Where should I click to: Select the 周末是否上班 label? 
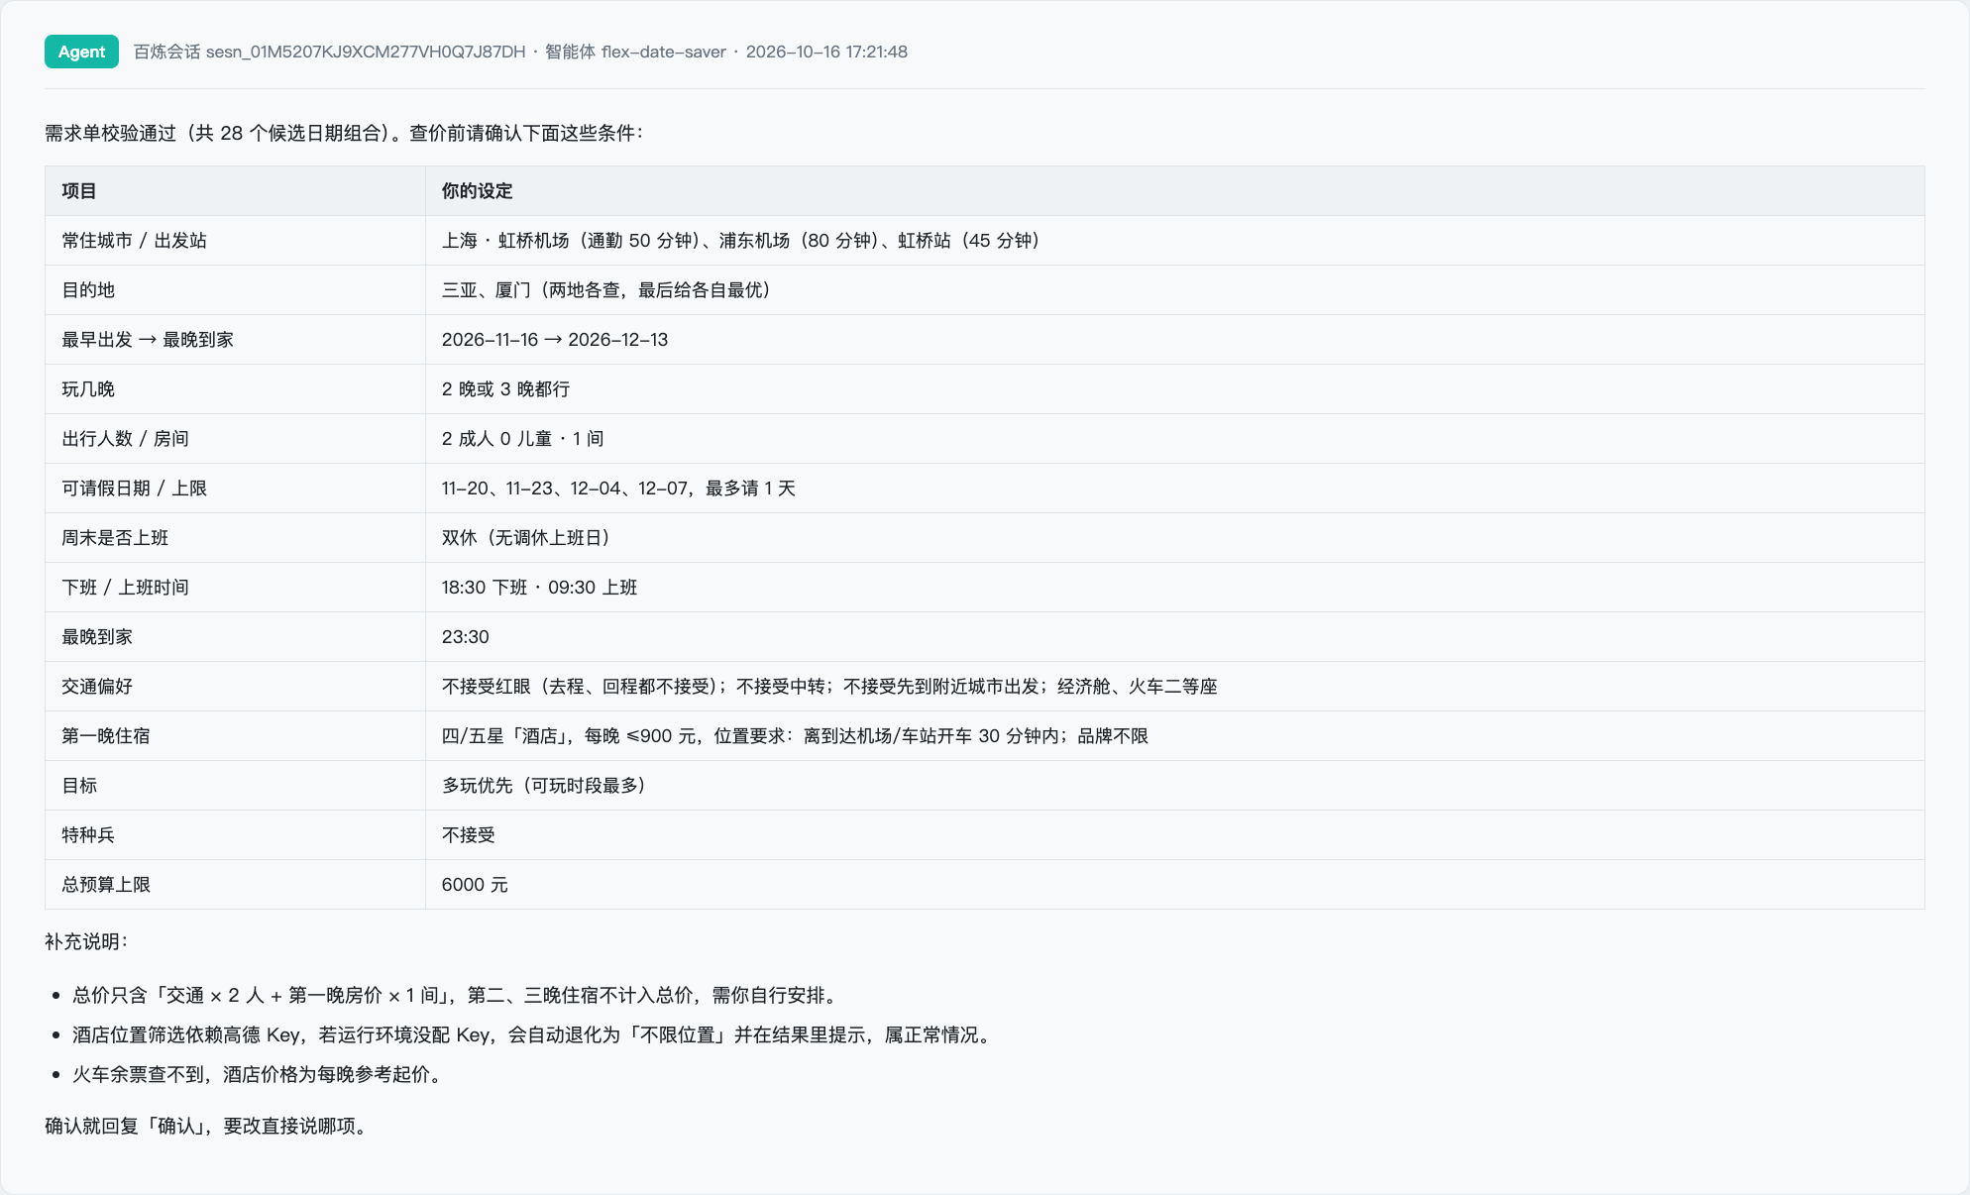tap(115, 538)
